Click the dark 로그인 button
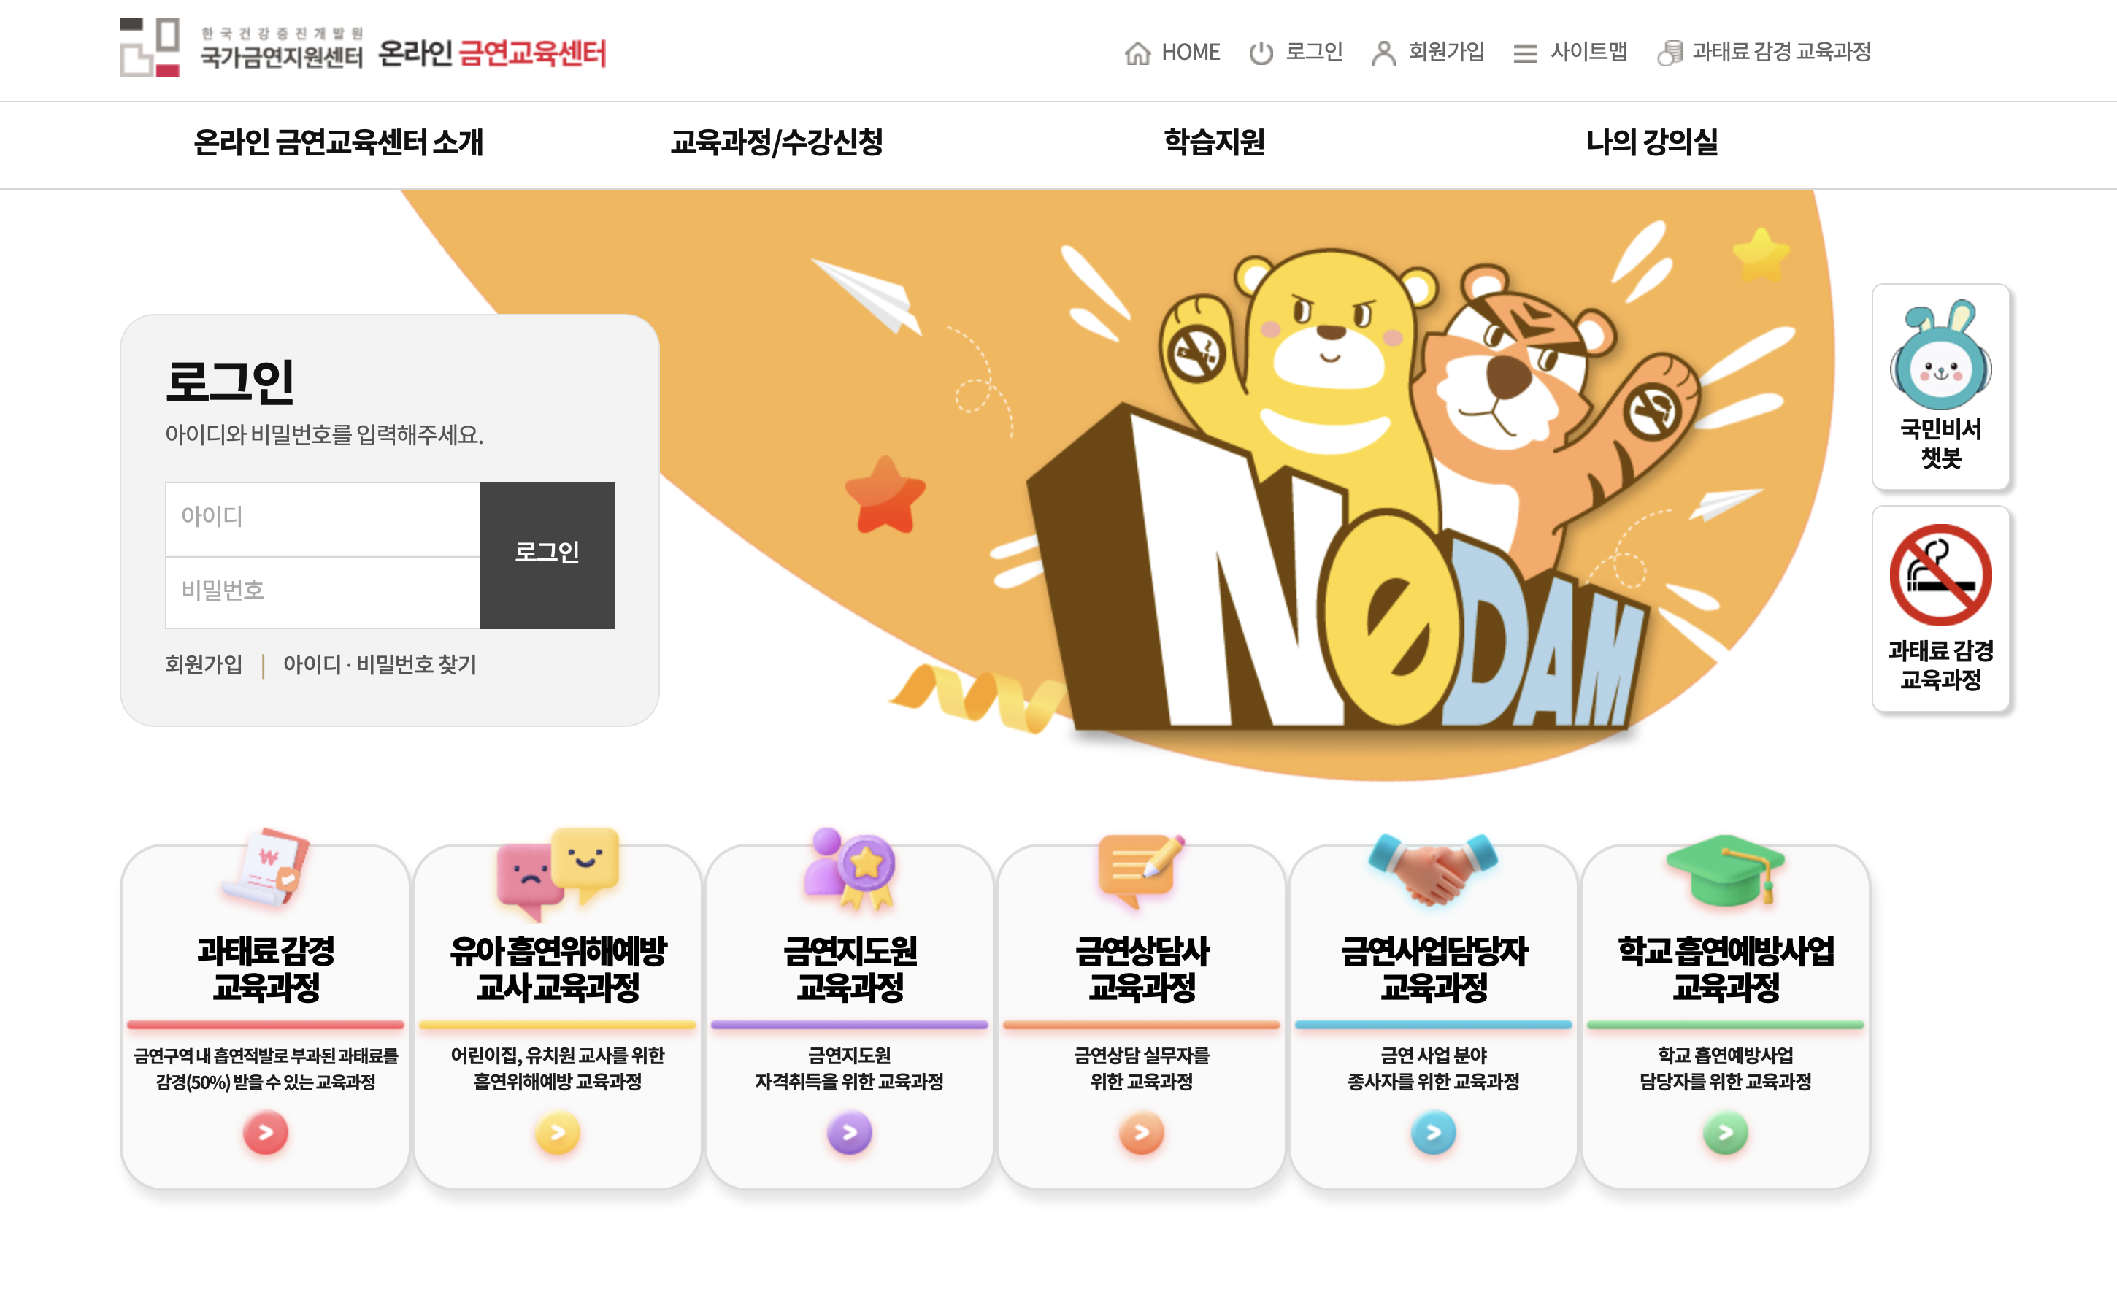Image resolution: width=2117 pixels, height=1289 pixels. click(547, 554)
